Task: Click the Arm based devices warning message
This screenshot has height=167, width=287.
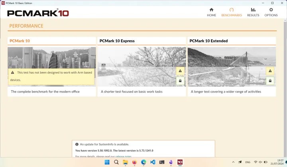Action: coord(51,76)
